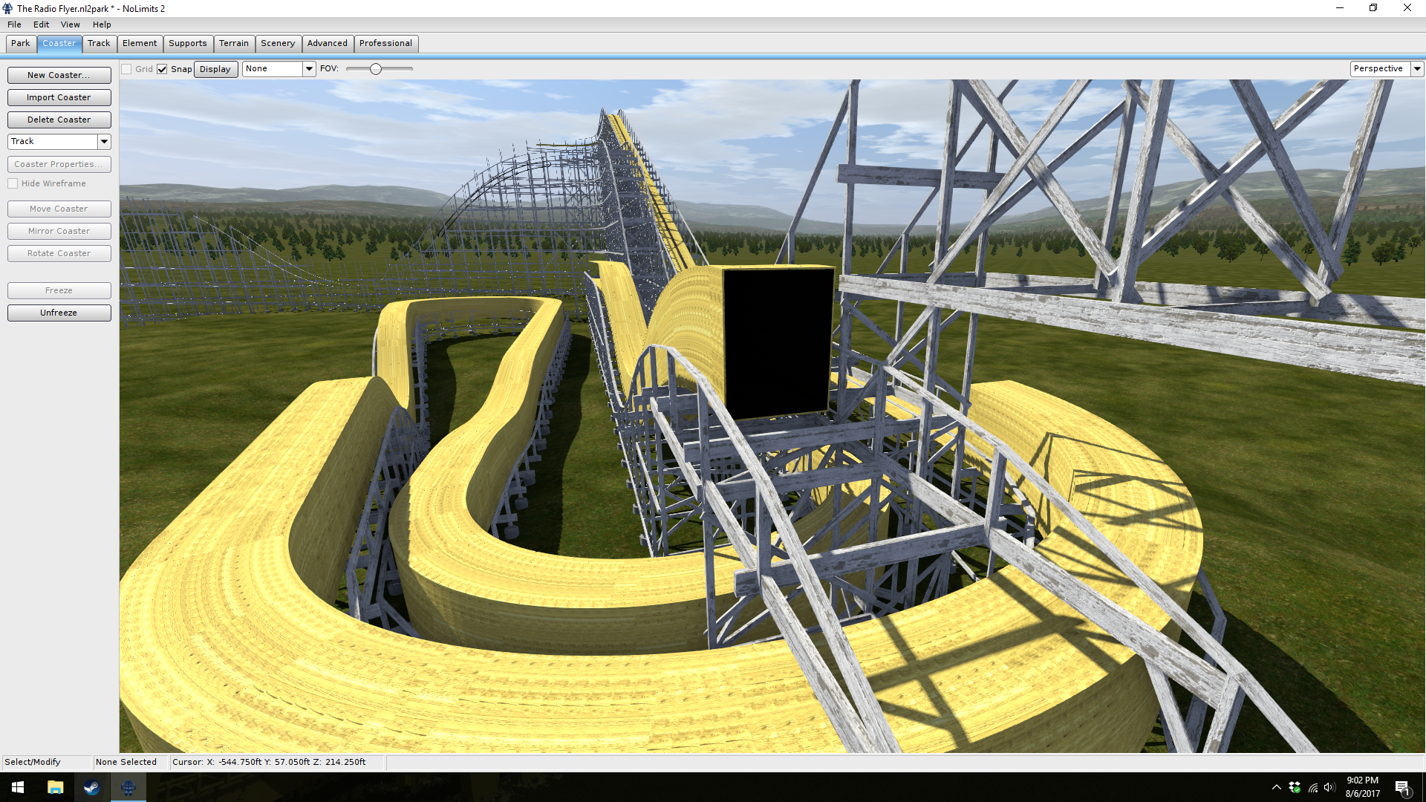
Task: Open the Edit menu
Action: (x=41, y=25)
